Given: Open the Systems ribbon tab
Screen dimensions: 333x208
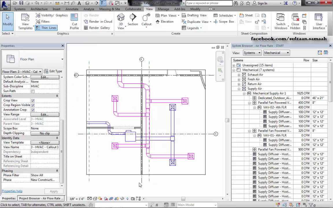Looking at the screenshot, I should [20, 9].
